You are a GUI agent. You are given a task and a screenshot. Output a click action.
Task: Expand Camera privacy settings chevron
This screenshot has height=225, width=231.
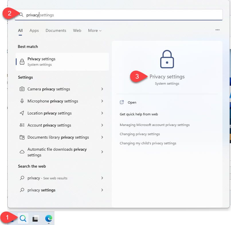(102, 89)
